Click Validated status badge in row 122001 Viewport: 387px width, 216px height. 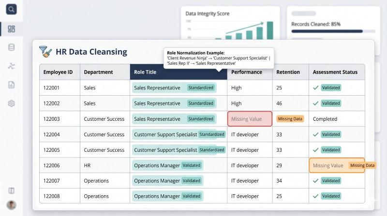[331, 88]
